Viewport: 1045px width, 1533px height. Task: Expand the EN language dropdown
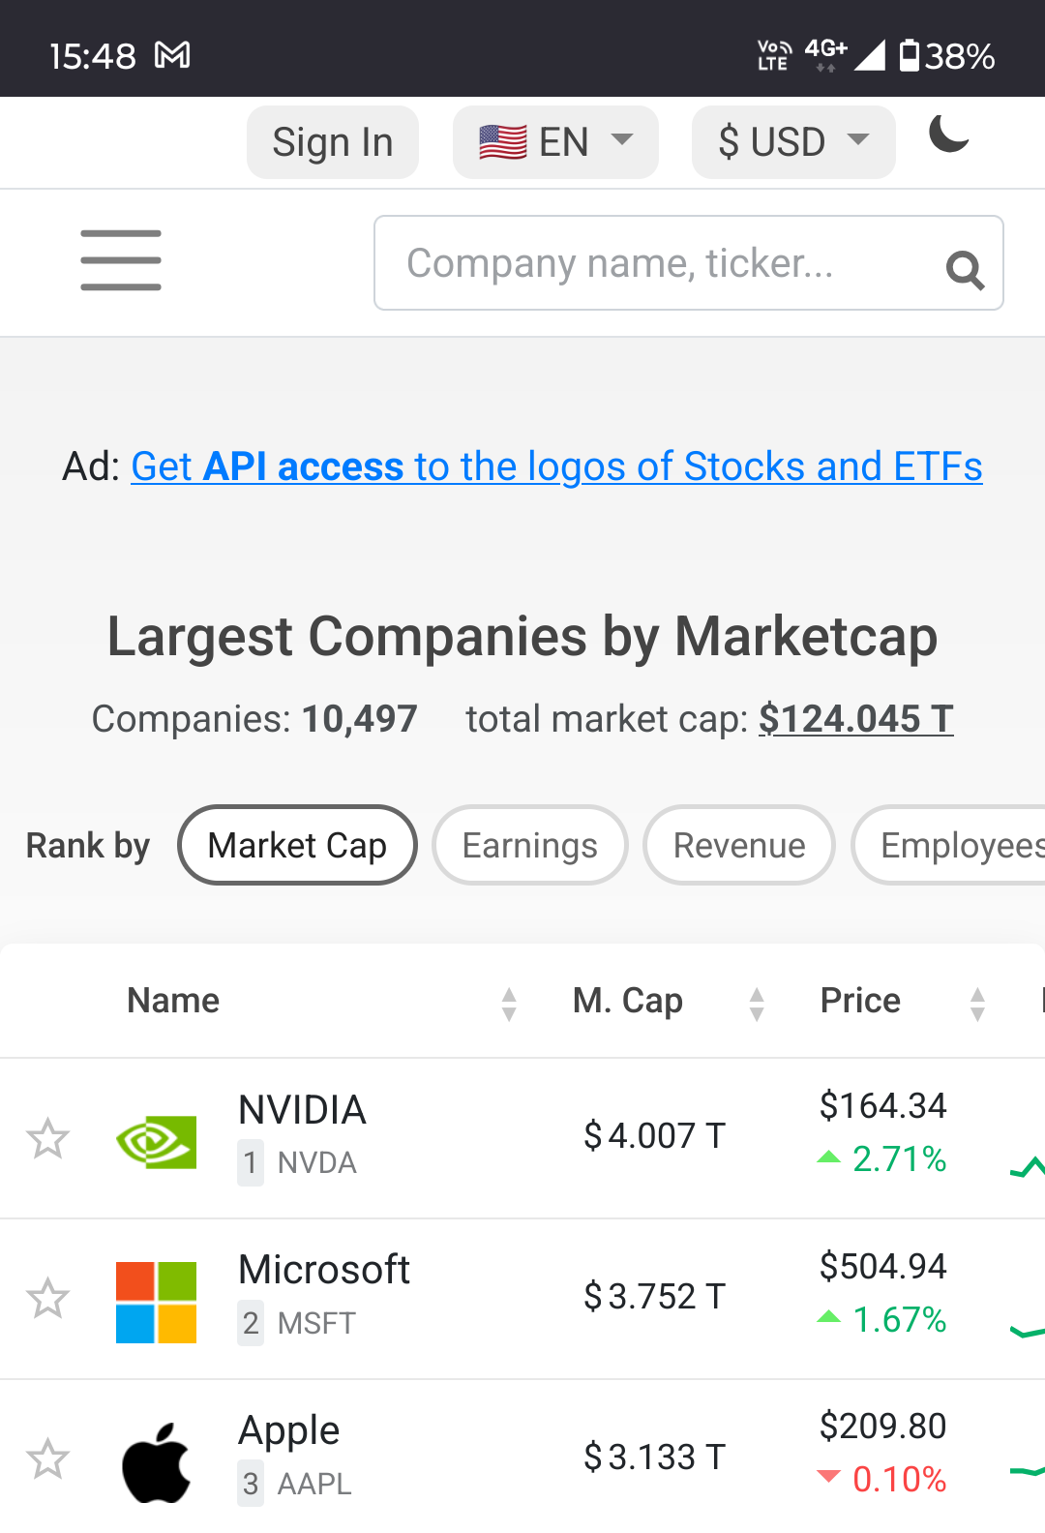tap(555, 142)
